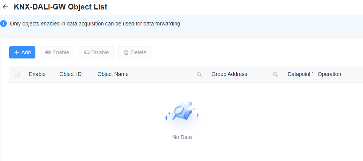The image size is (363, 161).
Task: Click the Group Address column header
Action: coord(229,74)
